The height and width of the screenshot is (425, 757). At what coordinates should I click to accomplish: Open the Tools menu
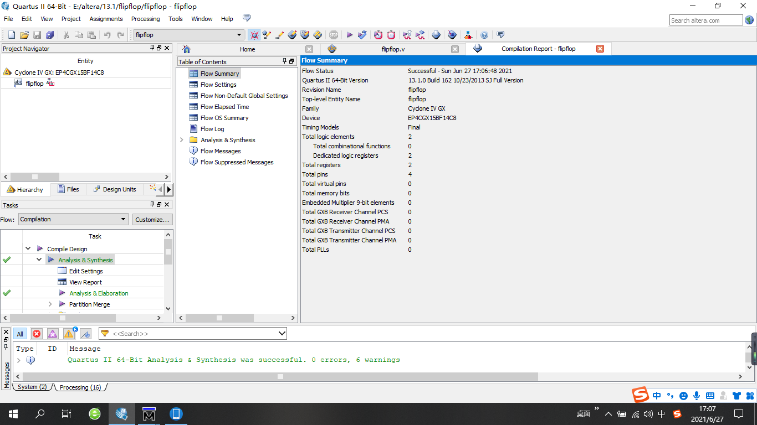tap(176, 19)
